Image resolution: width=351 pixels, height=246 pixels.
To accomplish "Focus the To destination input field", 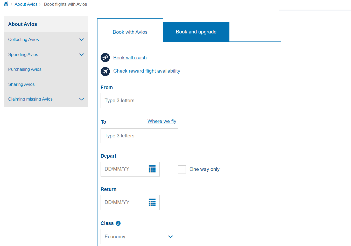I will coord(139,136).
